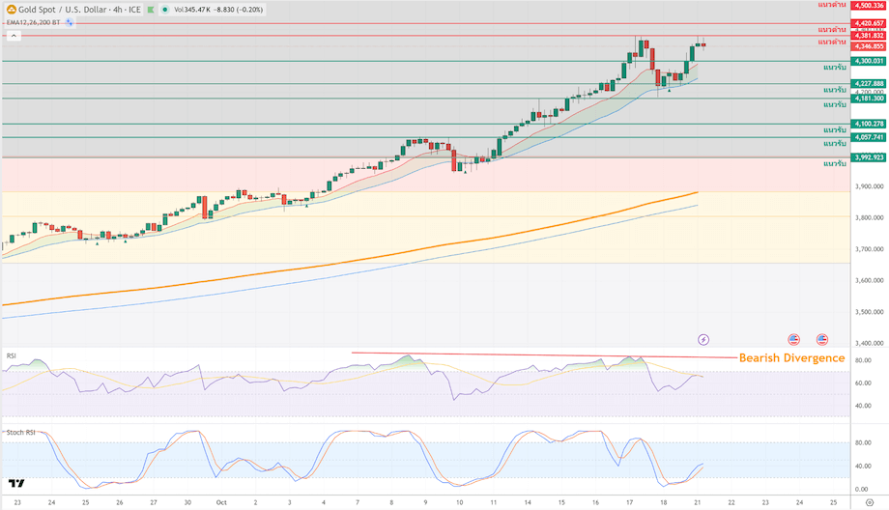Viewport: 889px width, 510px height.
Task: Select the Stoch RSI indicator pane label
Action: (20, 432)
